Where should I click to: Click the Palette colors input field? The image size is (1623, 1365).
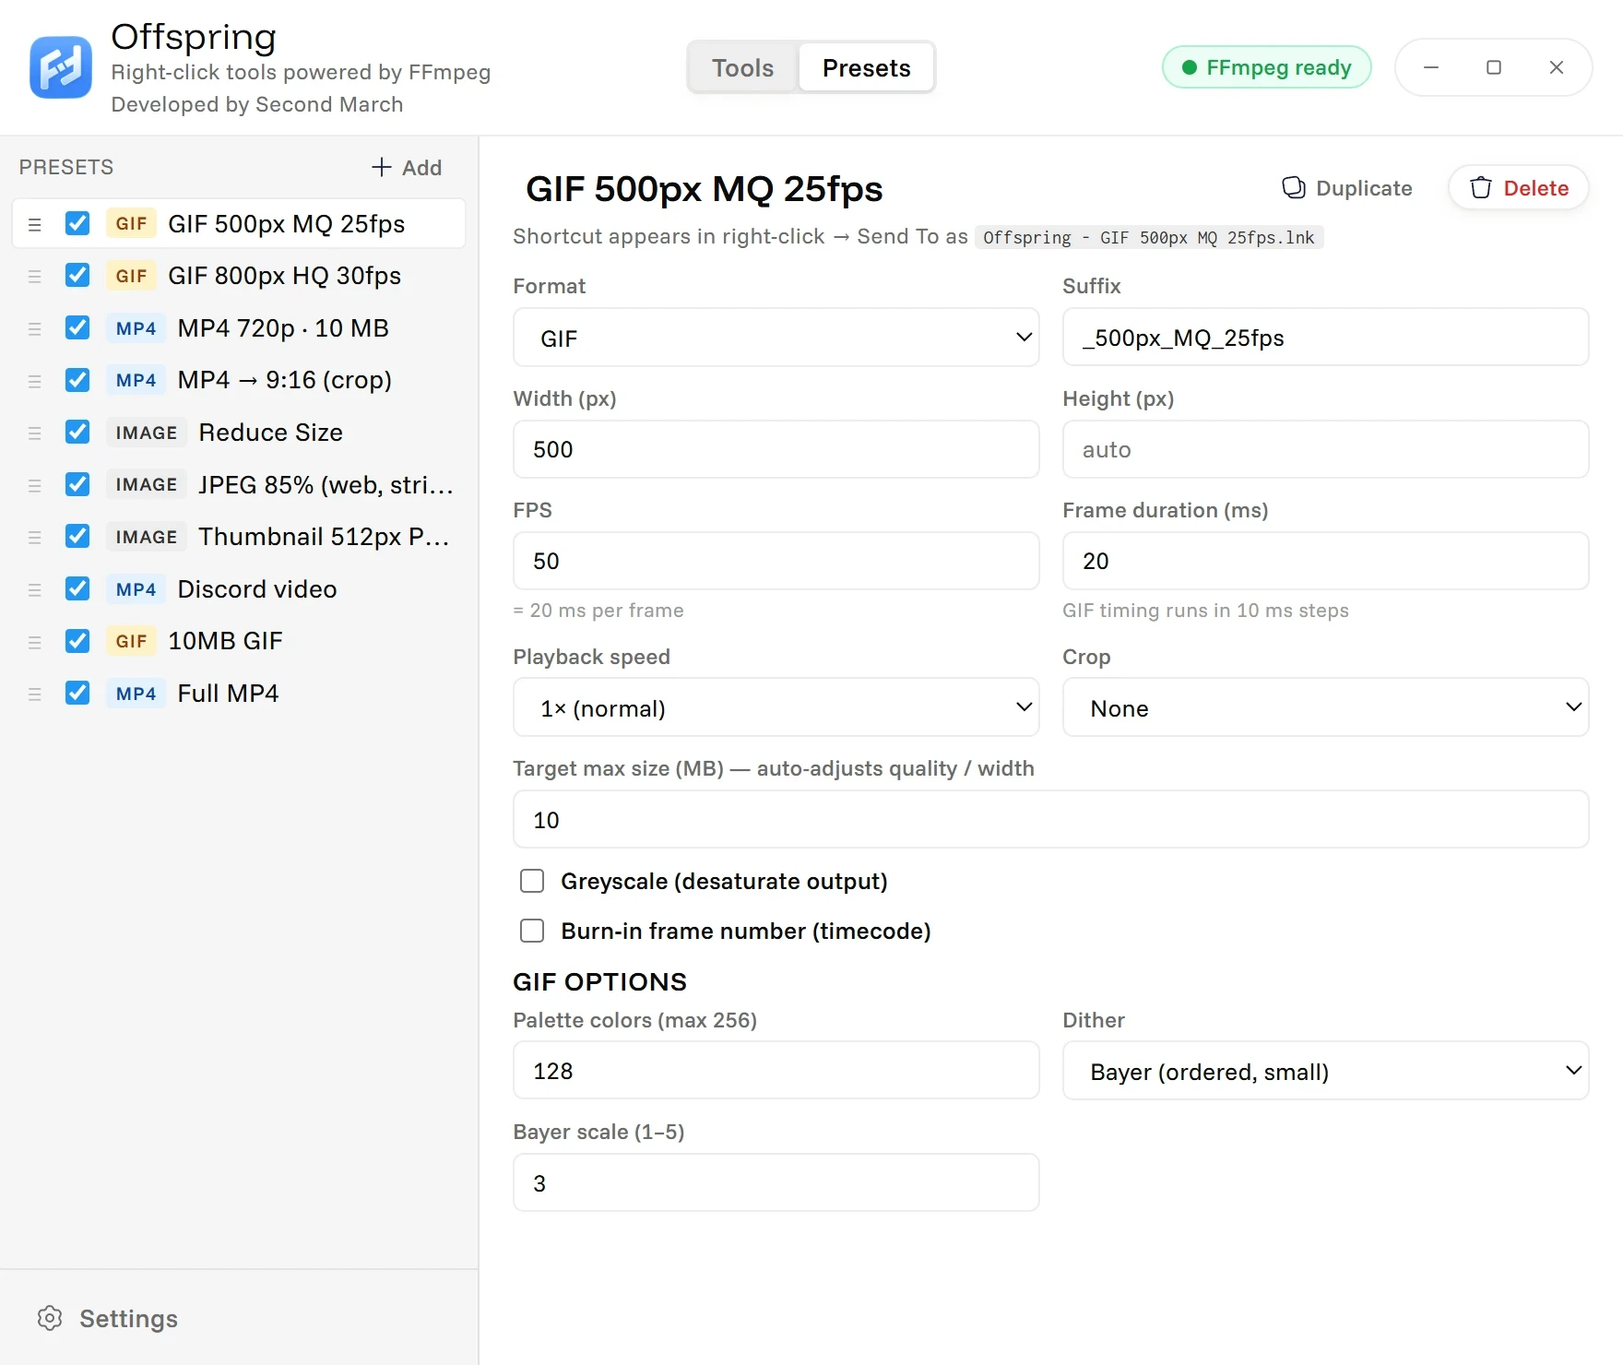776,1070
